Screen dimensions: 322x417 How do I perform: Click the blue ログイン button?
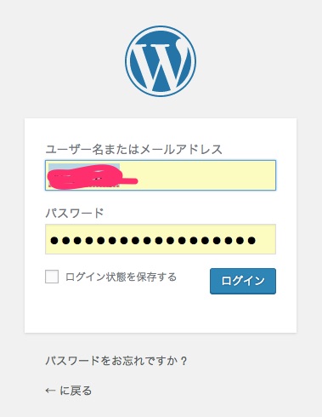point(243,281)
